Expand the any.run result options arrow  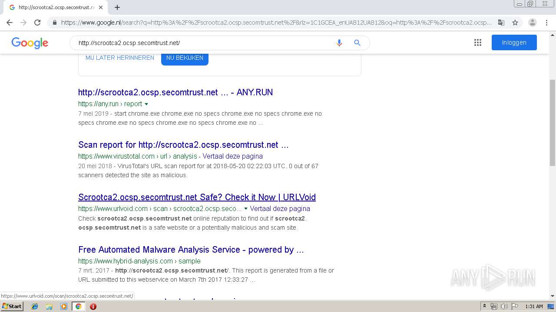146,104
